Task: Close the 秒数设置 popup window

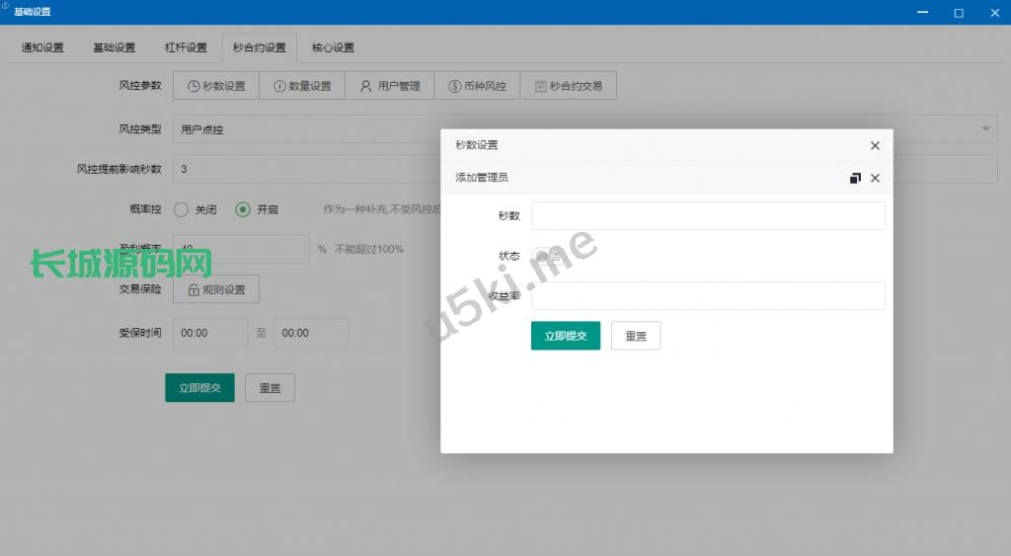Action: point(875,145)
